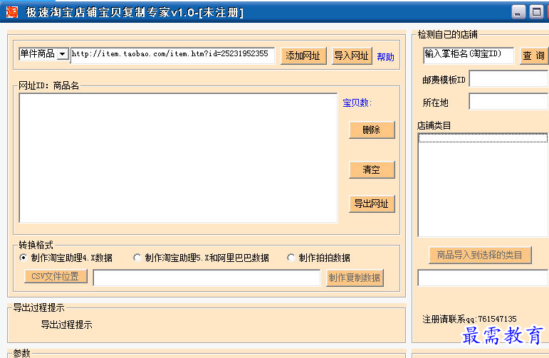Open the 帮助 help link
Screen dimensions: 549x358
(x=385, y=57)
